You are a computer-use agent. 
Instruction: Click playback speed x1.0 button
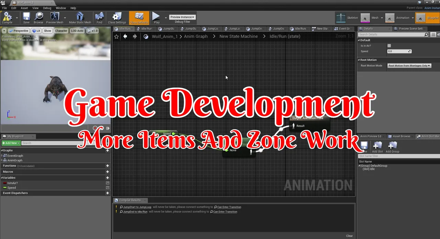point(92,31)
